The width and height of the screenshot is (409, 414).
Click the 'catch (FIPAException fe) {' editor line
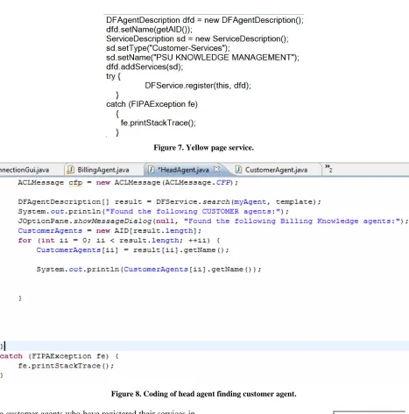point(60,356)
